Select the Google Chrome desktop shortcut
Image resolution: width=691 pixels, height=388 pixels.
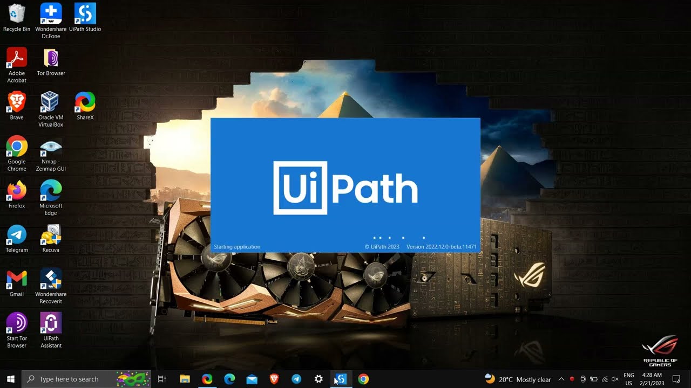pyautogui.click(x=17, y=153)
